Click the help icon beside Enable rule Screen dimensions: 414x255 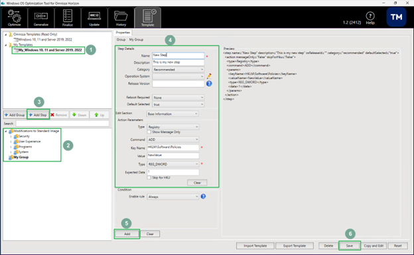[x=203, y=197]
